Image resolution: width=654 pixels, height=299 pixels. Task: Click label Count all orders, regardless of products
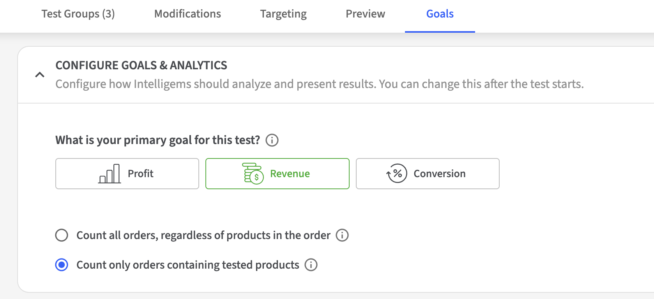(x=203, y=235)
